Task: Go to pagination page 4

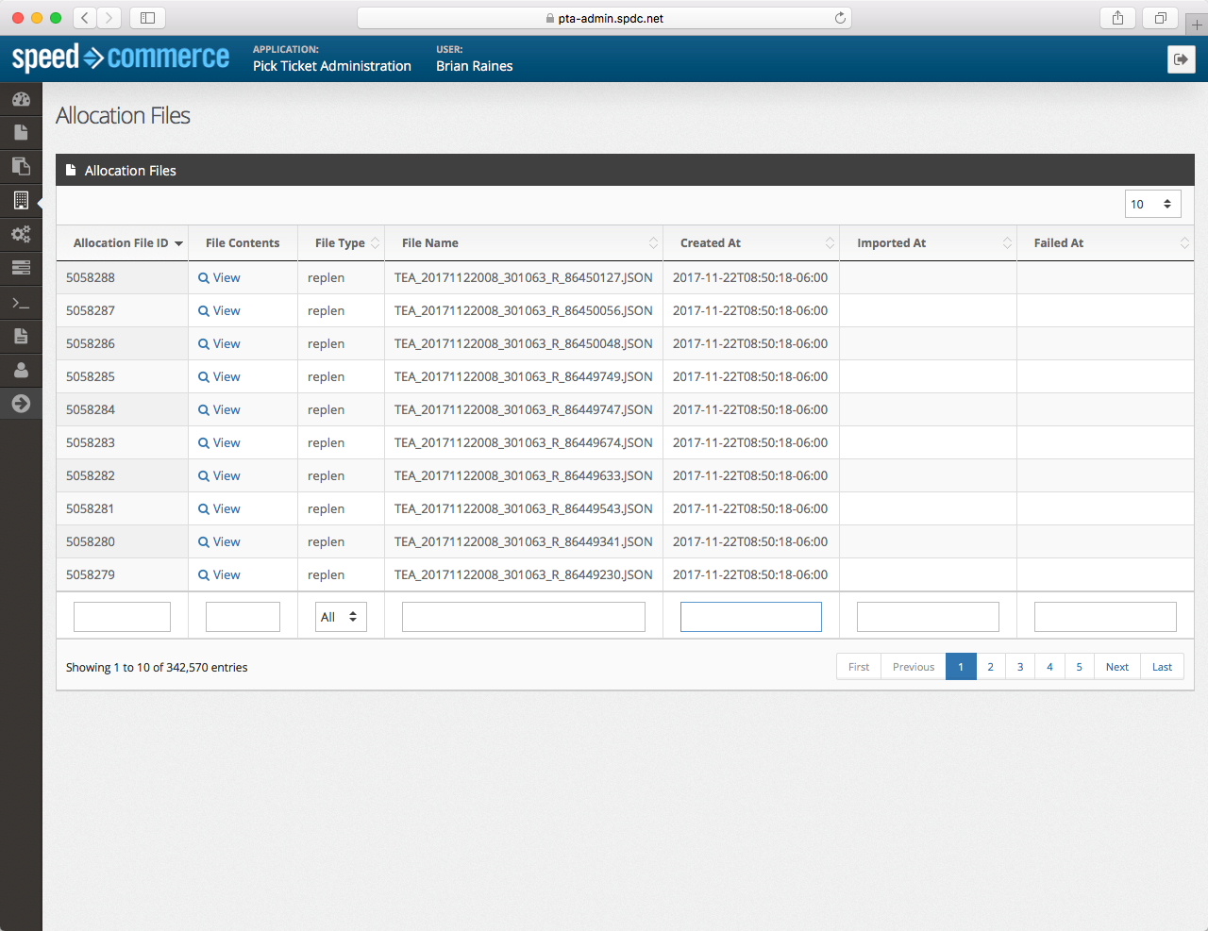Action: coord(1049,667)
